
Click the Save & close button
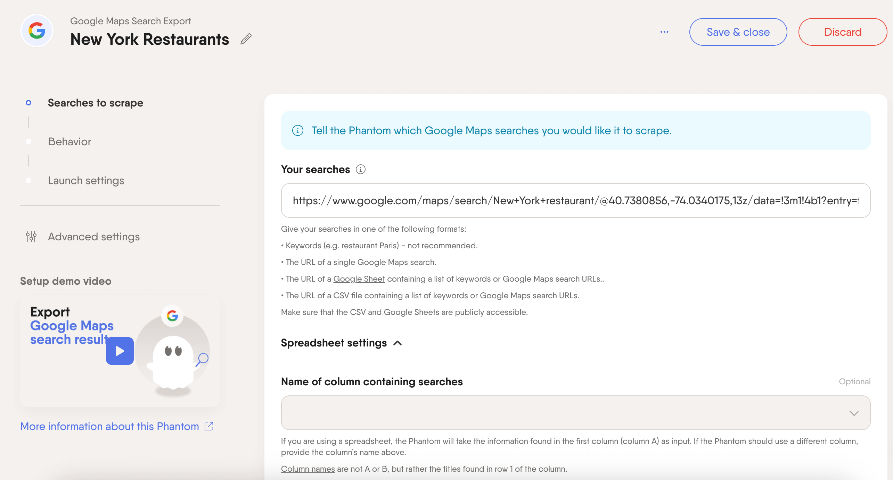[738, 32]
